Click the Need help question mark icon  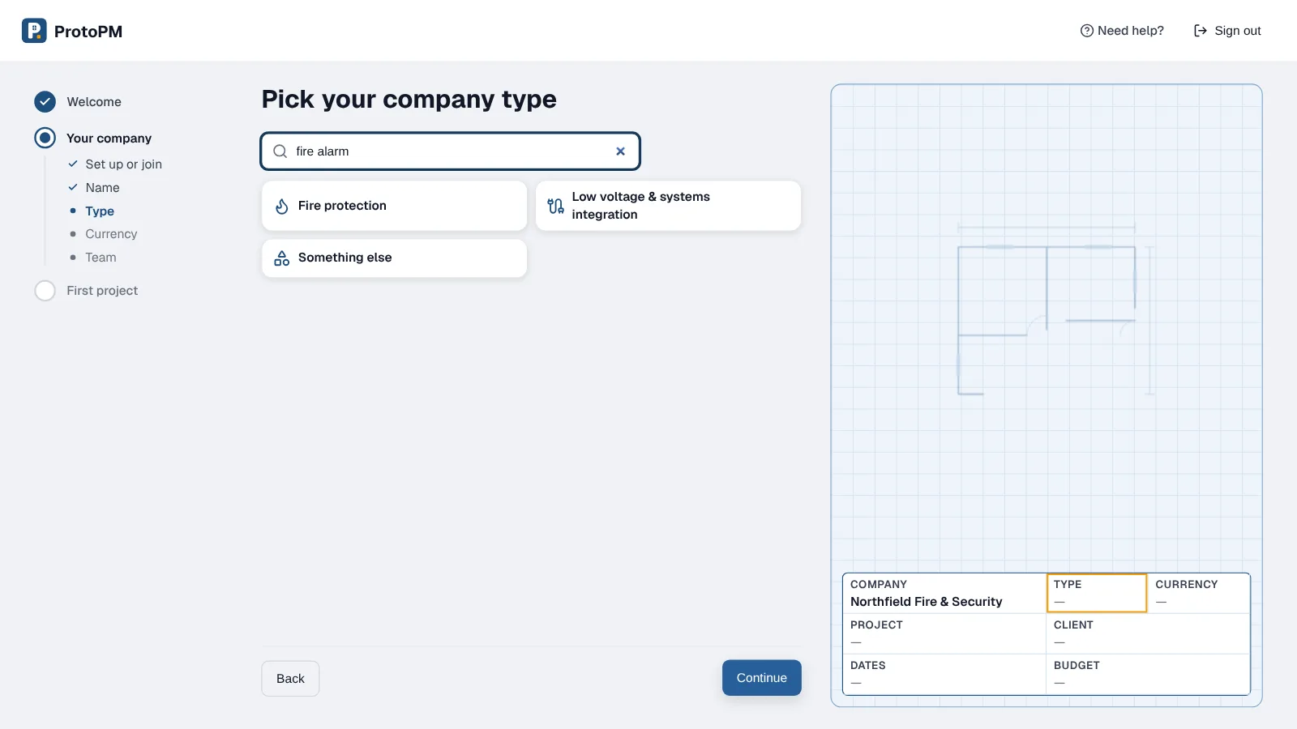(x=1087, y=31)
